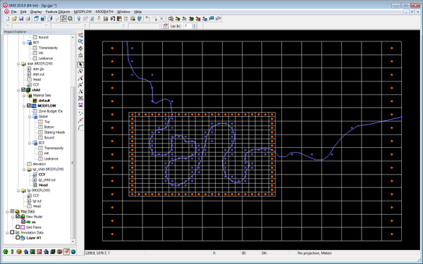
Task: Collapse the Annotation Data node
Action: 7,233
